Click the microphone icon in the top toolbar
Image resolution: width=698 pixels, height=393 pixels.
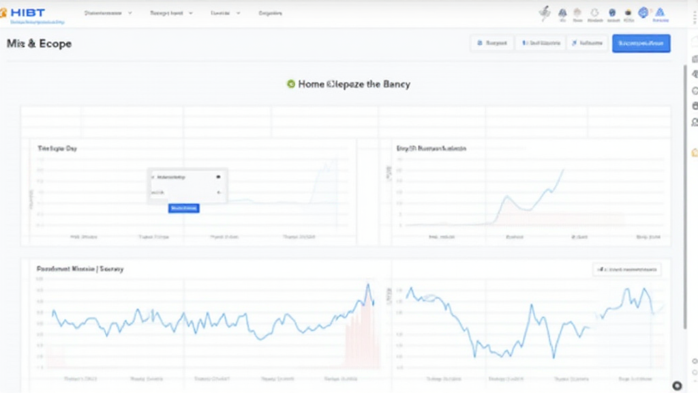coord(544,12)
